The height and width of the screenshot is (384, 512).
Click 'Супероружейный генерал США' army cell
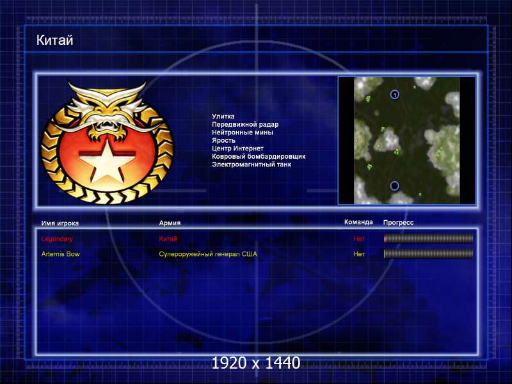208,254
